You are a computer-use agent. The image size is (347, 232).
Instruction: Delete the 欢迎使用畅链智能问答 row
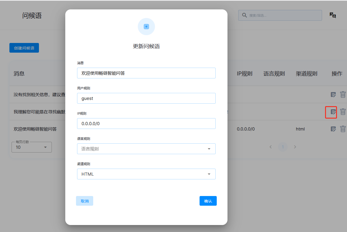pyautogui.click(x=343, y=129)
